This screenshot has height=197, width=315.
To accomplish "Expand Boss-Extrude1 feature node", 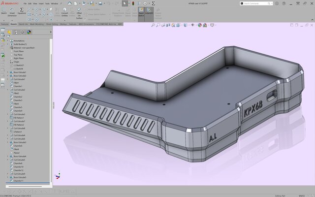I will tap(7, 72).
